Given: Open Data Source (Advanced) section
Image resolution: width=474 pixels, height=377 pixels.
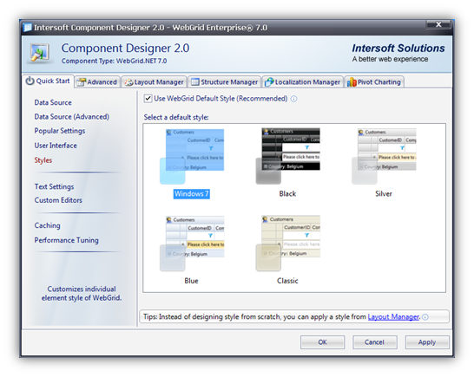Looking at the screenshot, I should tap(72, 117).
